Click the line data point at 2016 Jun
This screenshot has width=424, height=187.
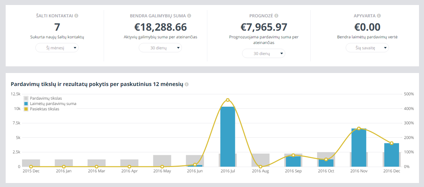click(195, 165)
